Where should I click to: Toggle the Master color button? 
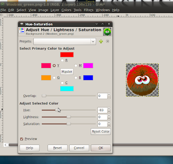(x=67, y=71)
